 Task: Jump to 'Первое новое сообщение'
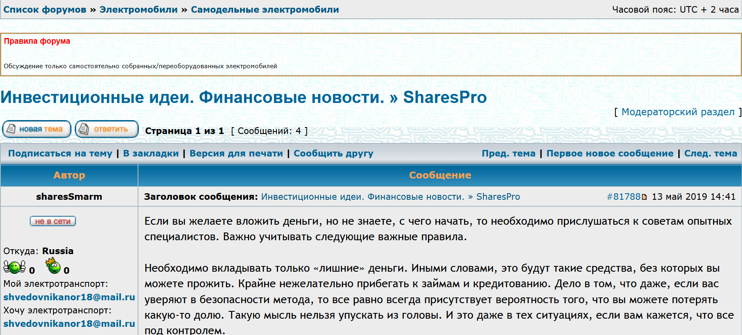coord(610,154)
